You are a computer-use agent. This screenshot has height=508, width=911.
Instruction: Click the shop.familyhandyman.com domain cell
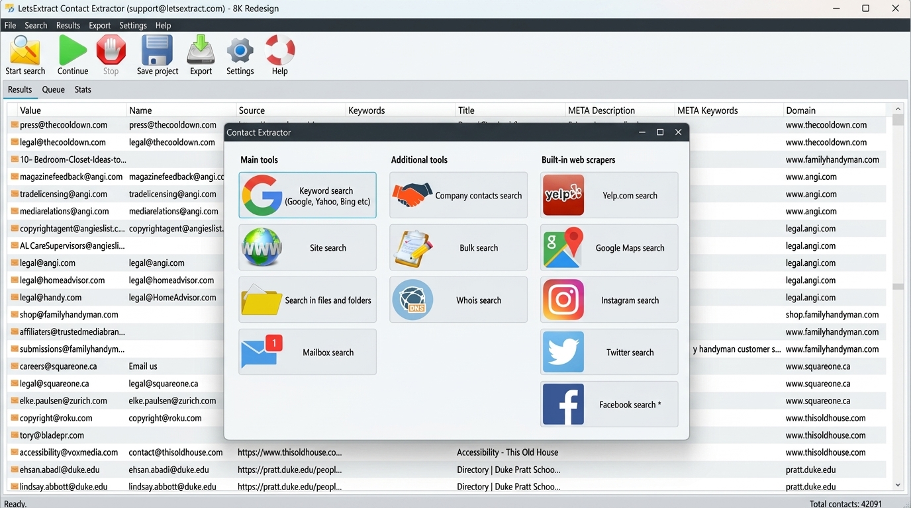click(x=832, y=314)
